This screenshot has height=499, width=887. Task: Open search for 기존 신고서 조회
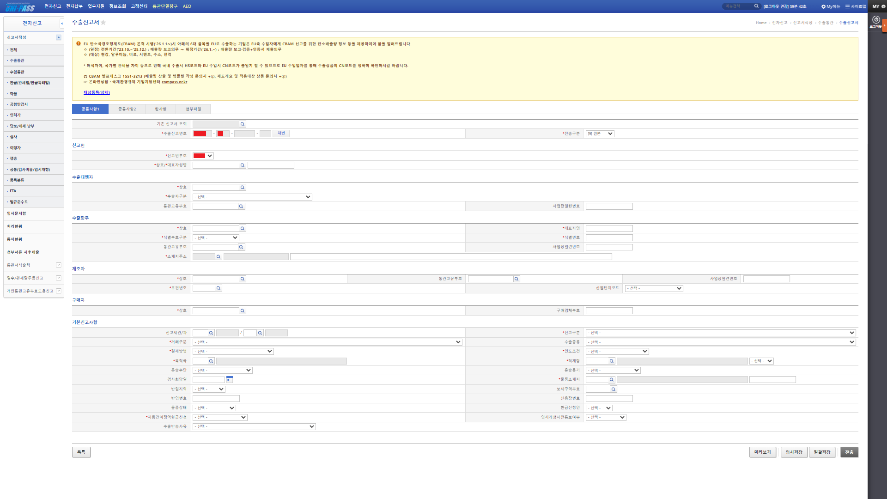click(242, 124)
